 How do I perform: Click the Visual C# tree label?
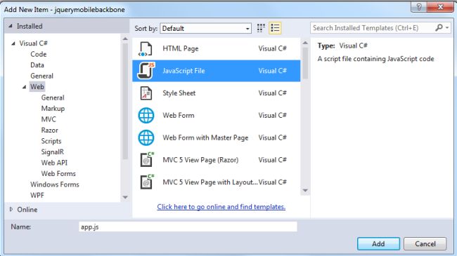(33, 43)
